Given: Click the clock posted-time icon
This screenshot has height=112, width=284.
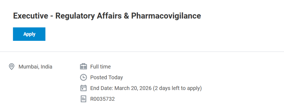Looking at the screenshot, I should [x=83, y=78].
